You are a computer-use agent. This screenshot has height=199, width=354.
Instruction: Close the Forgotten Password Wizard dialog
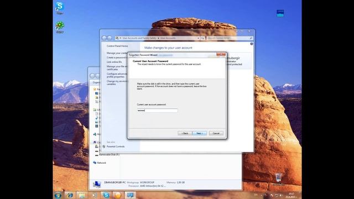(221, 55)
